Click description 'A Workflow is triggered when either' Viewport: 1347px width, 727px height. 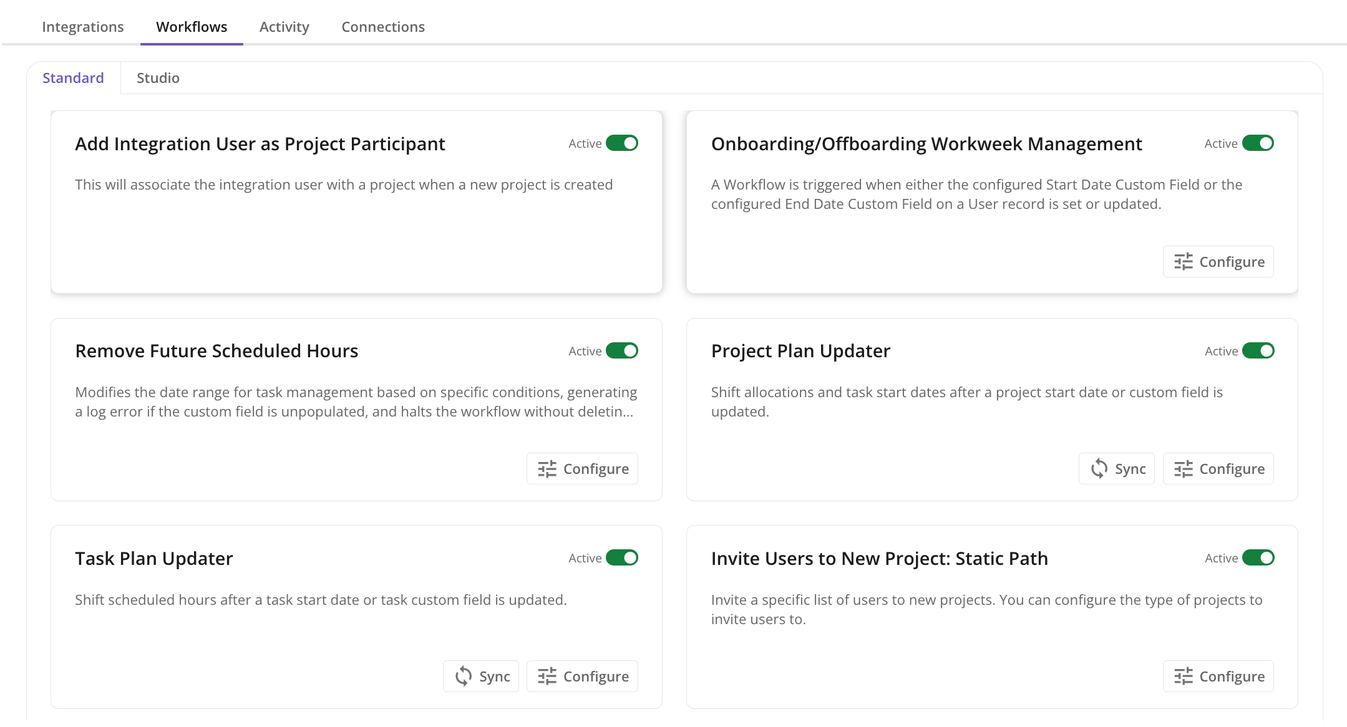point(977,194)
